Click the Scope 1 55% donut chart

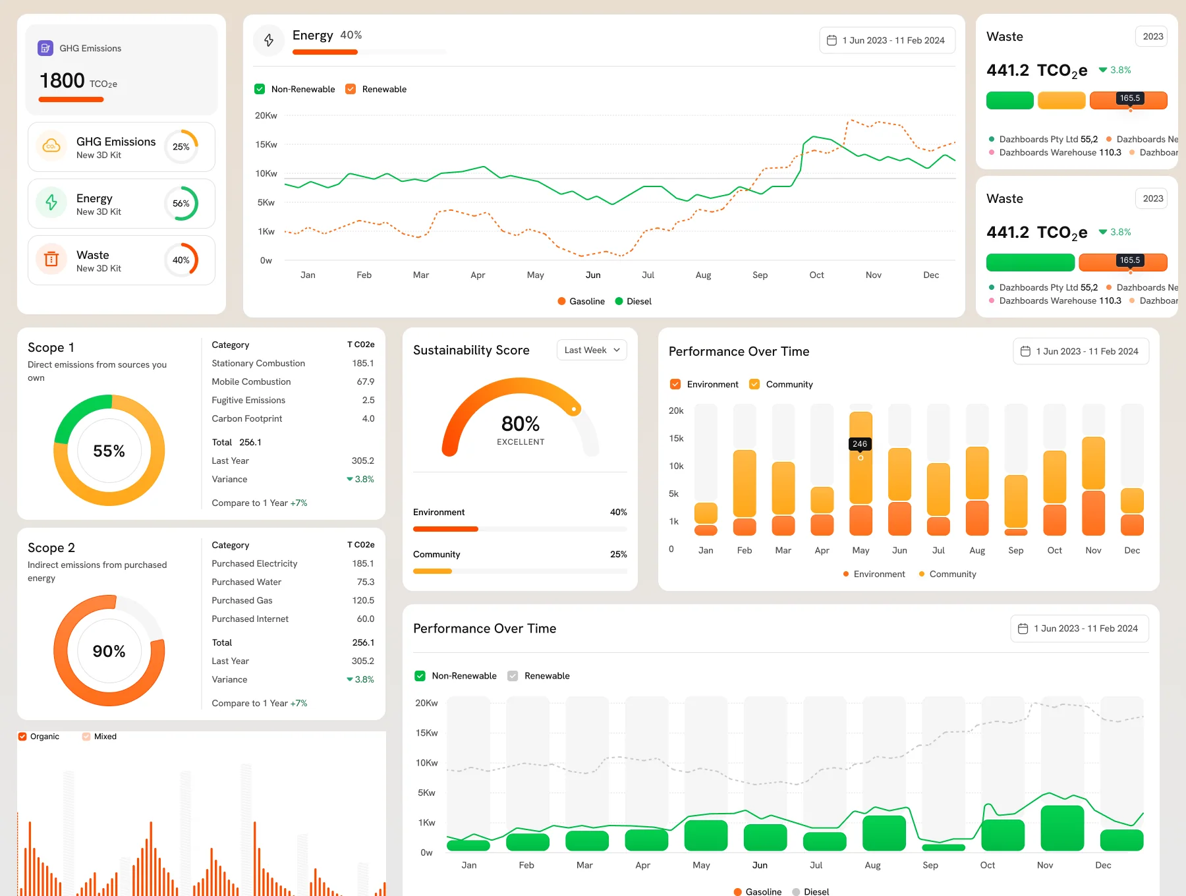point(109,451)
